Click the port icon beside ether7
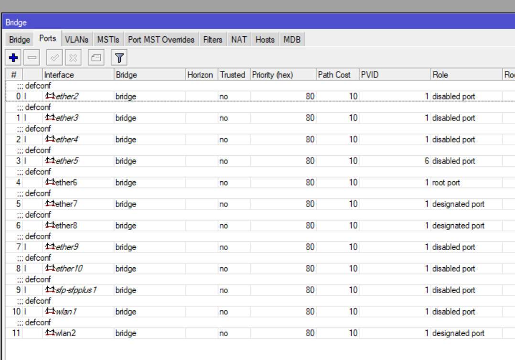 (50, 204)
